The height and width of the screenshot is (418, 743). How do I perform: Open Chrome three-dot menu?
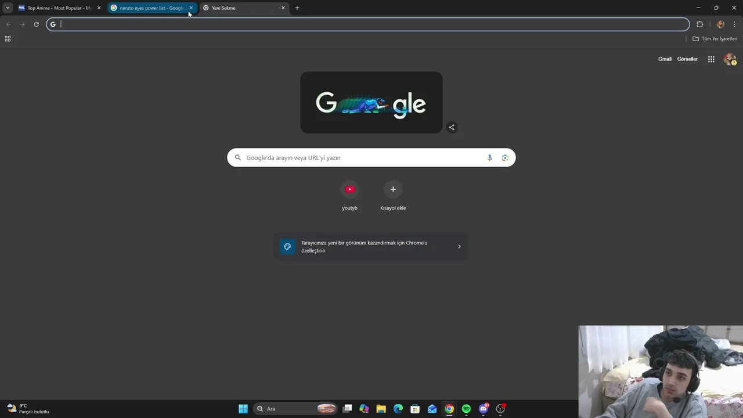pos(734,24)
